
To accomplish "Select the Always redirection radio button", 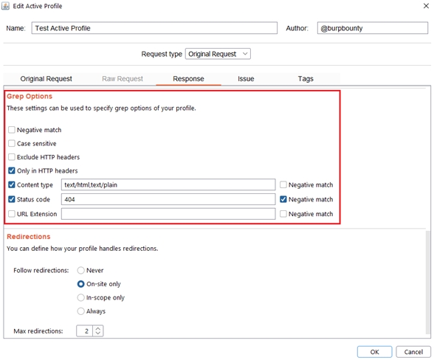I will 81,311.
